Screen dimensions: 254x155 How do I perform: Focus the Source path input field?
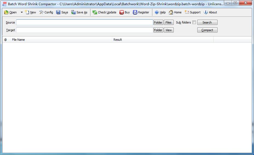(85, 22)
